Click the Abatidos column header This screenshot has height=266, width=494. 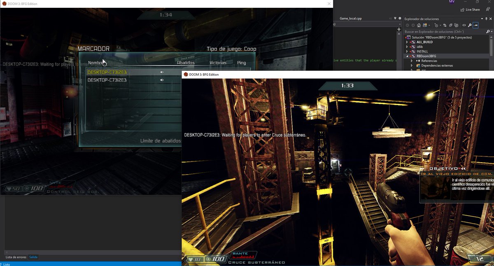pos(186,63)
